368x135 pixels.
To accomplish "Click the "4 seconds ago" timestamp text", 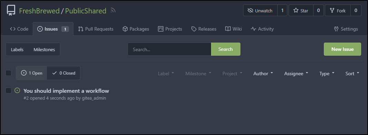I will click(60, 98).
